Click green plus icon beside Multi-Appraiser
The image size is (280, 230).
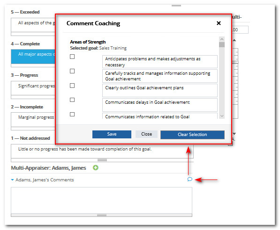96,167
